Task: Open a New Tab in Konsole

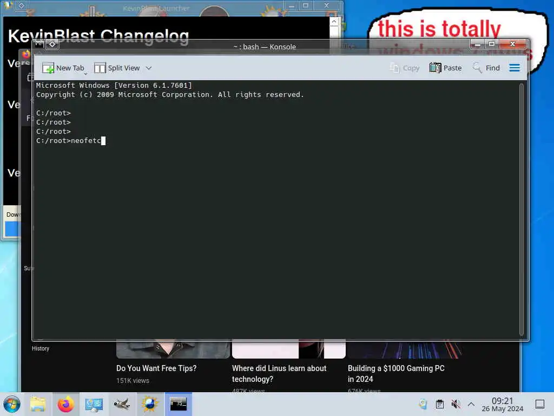Action: [63, 68]
